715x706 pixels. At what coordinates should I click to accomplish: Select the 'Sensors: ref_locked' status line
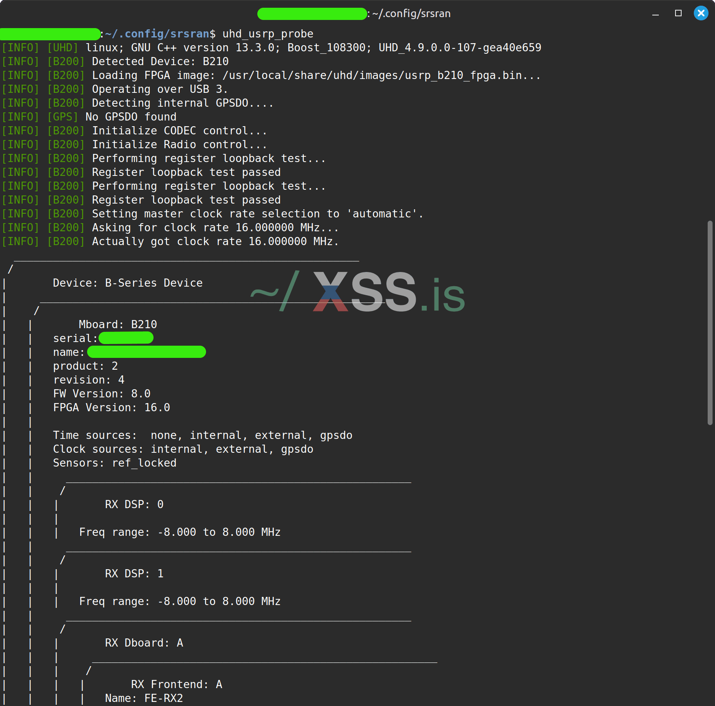[x=114, y=463]
